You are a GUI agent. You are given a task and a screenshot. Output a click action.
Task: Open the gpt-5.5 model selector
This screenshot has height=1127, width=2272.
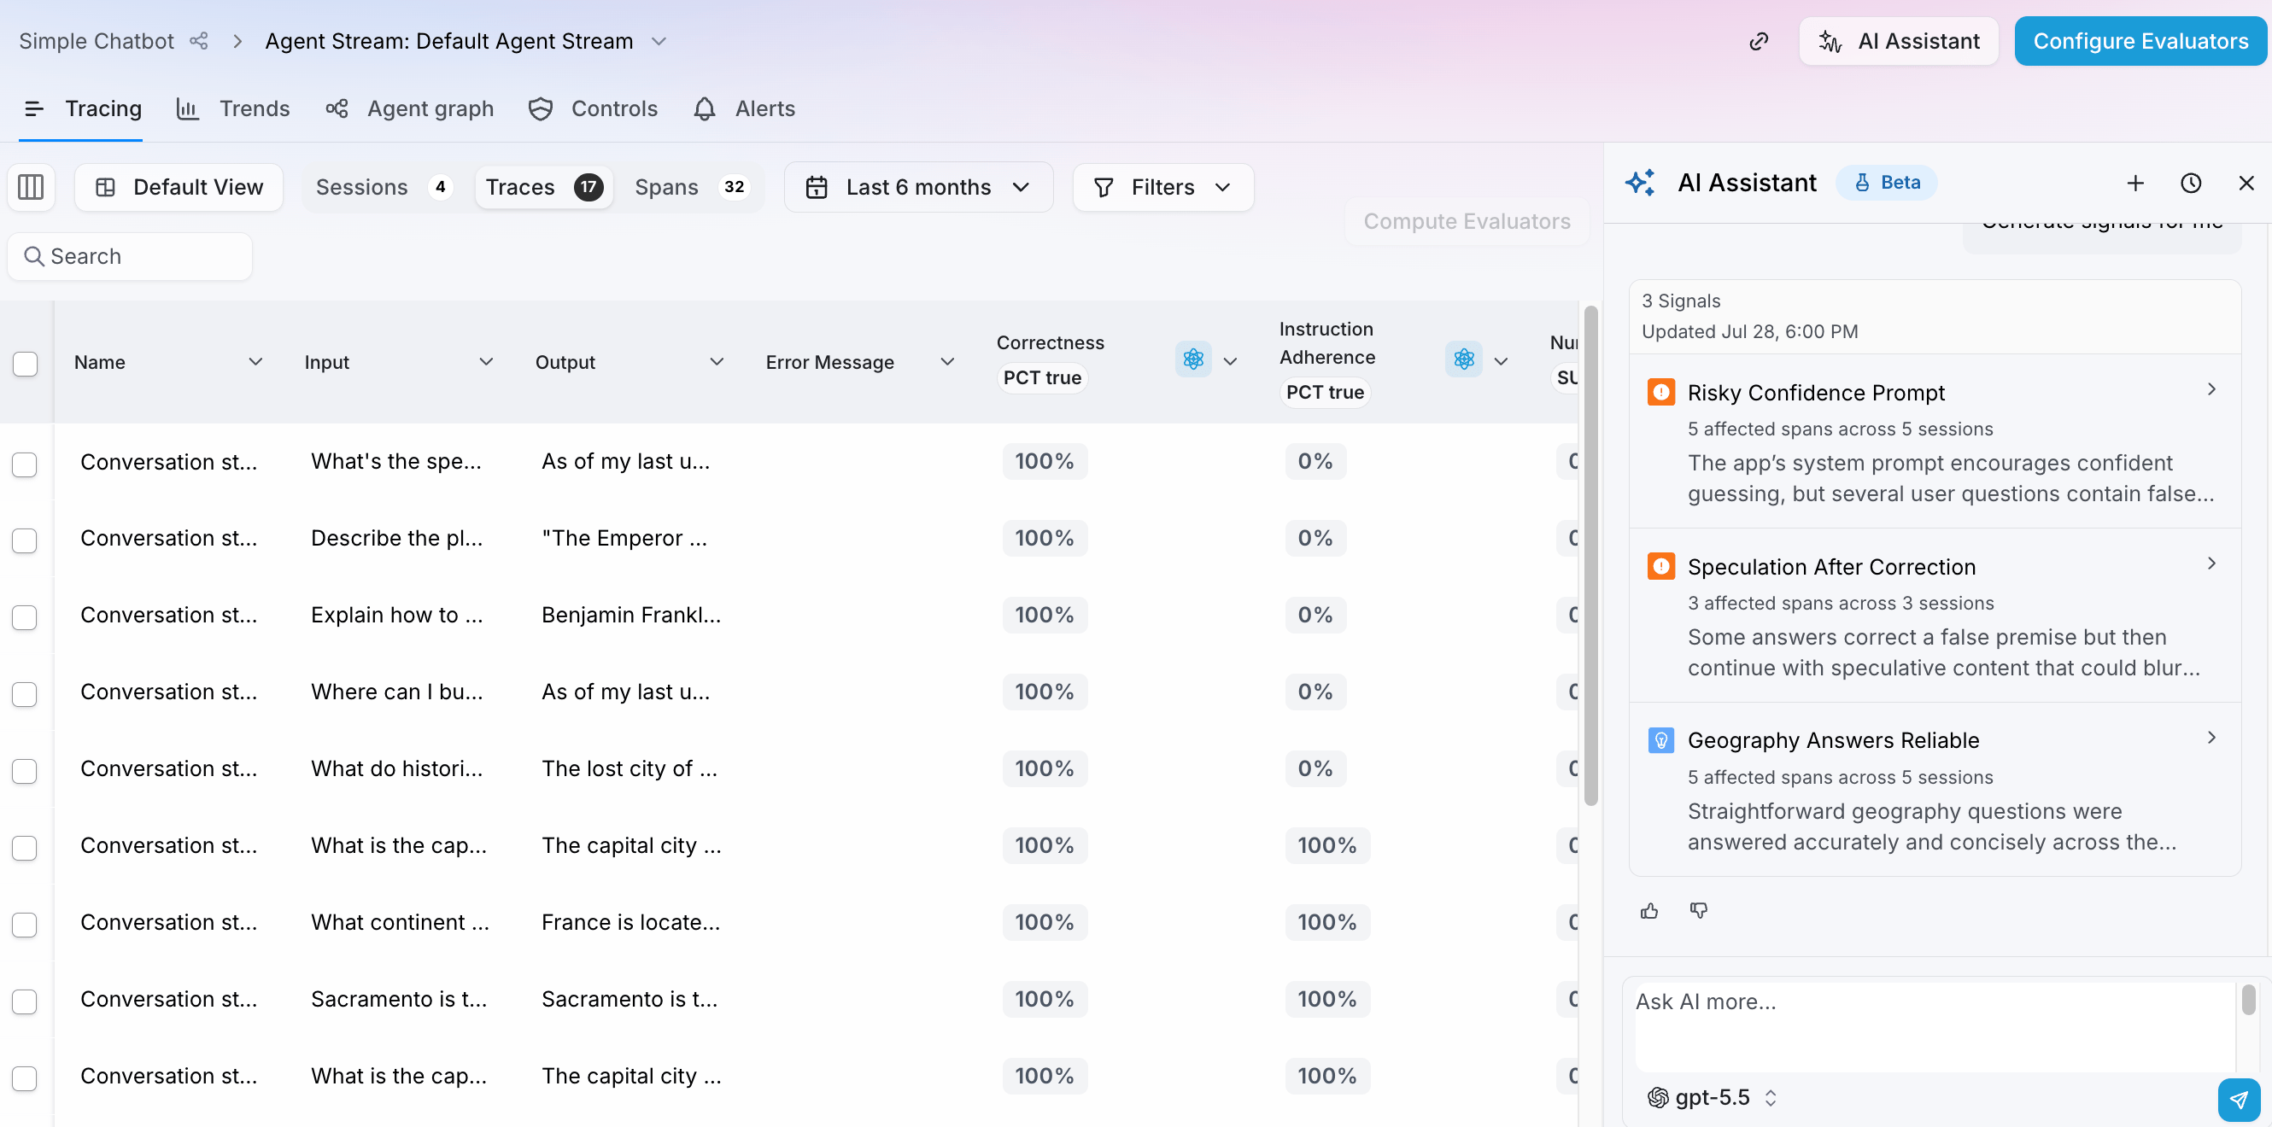(1713, 1097)
